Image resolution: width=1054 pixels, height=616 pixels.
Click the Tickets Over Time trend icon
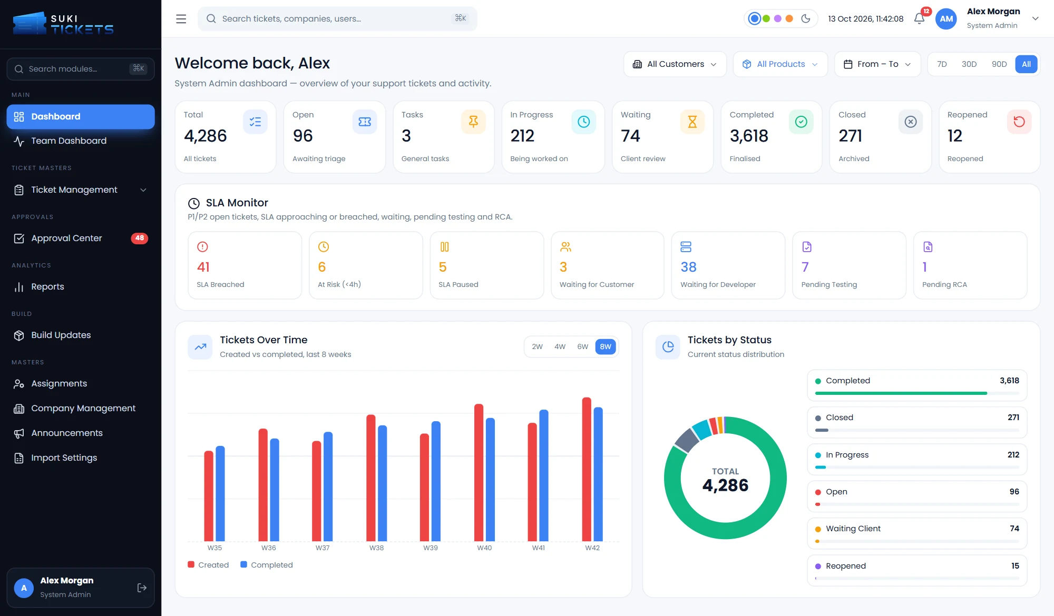[200, 347]
